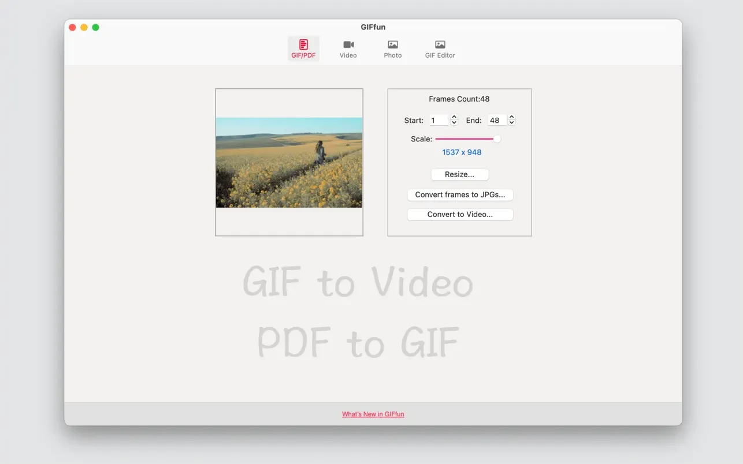Click the Scale slider handle
This screenshot has width=743, height=464.
(497, 139)
